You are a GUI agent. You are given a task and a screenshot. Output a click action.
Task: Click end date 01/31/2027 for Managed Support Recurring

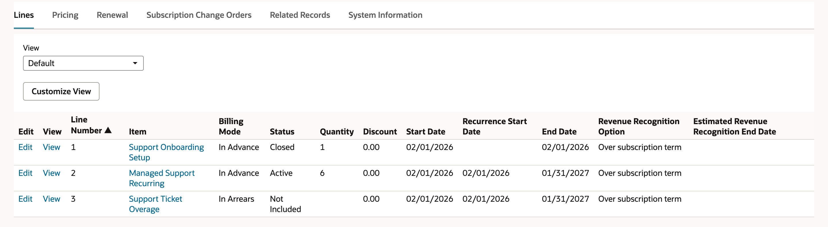(x=566, y=173)
